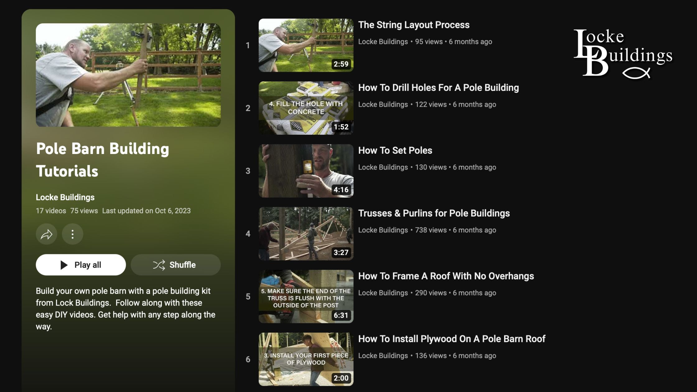Click the 2:59 duration badge
This screenshot has width=697, height=392.
pyautogui.click(x=341, y=64)
